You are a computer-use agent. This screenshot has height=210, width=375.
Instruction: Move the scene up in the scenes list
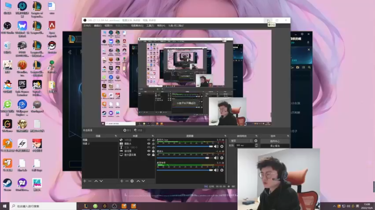[x=96, y=181]
